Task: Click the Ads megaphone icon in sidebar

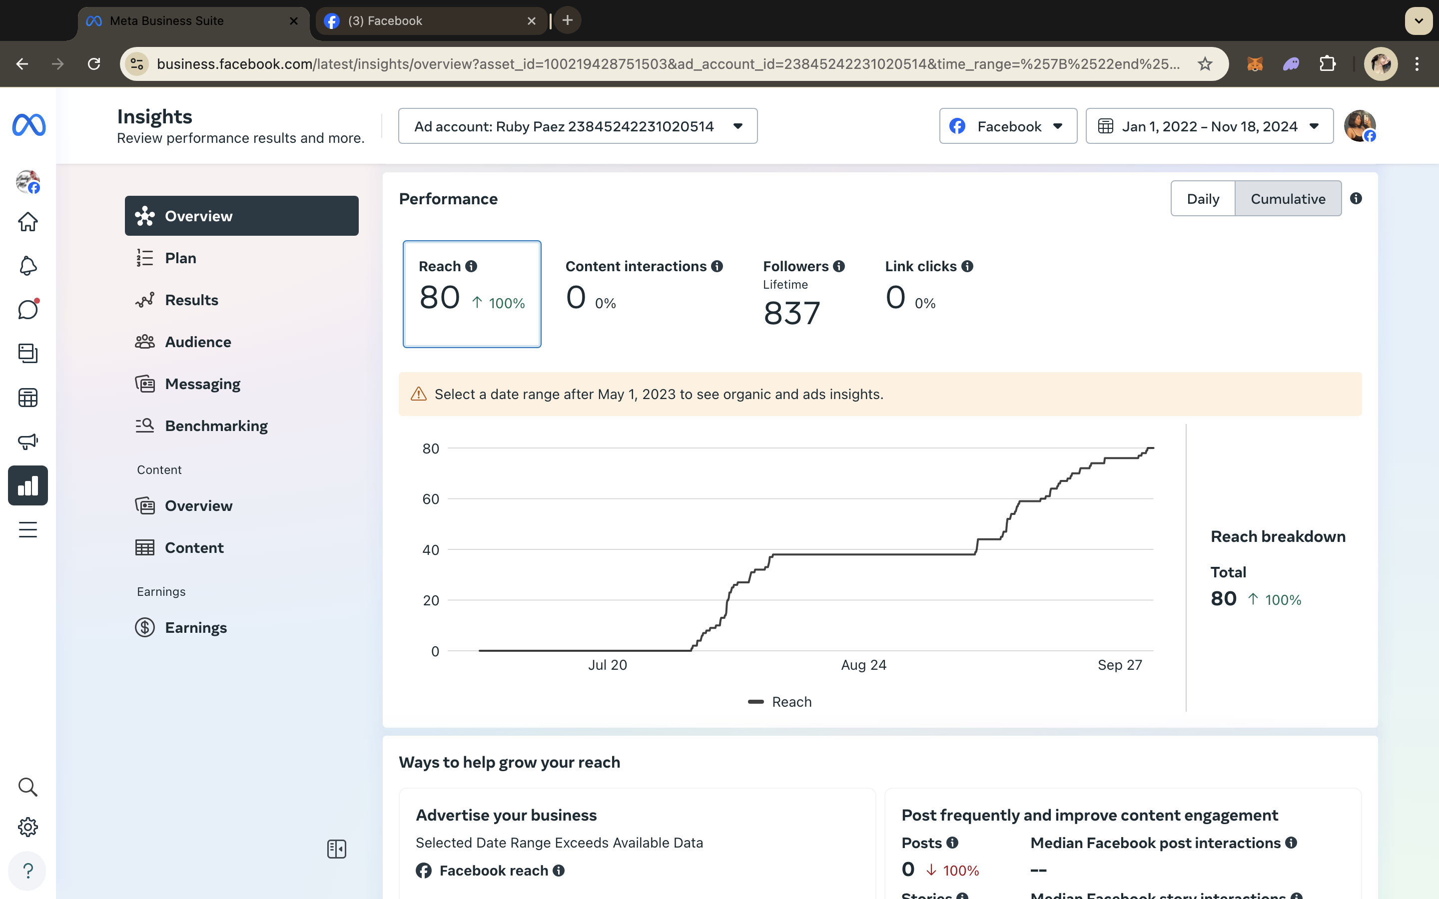Action: [x=28, y=441]
